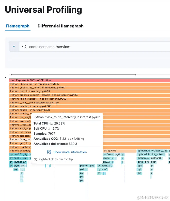
Task: Click the inspect icon before Show more information
Action: [x=49, y=152]
